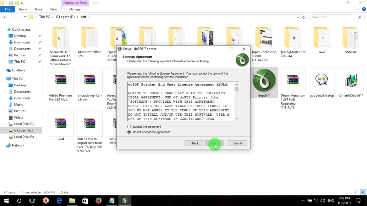Image resolution: width=367 pixels, height=206 pixels.
Task: Open the address bar history dropdown
Action: coord(298,17)
